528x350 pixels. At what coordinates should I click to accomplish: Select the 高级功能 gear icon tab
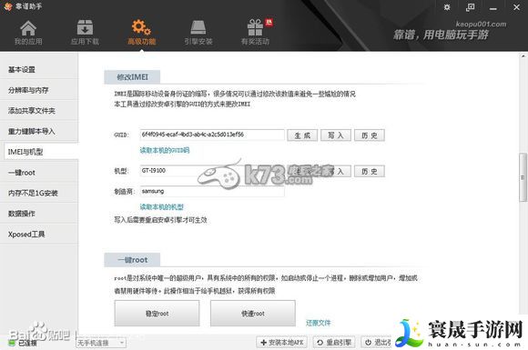(141, 33)
